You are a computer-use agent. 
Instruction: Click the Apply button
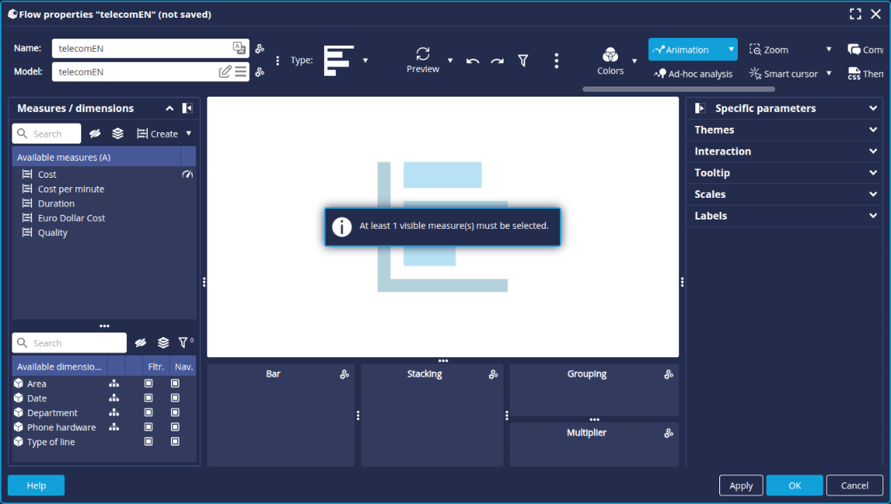[x=741, y=485]
